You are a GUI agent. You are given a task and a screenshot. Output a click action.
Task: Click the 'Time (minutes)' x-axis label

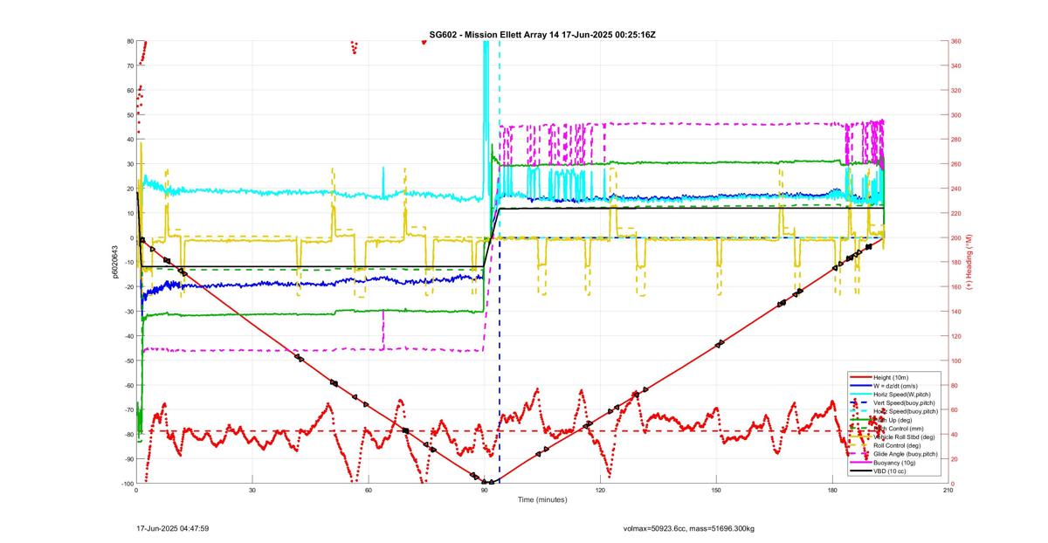541,500
